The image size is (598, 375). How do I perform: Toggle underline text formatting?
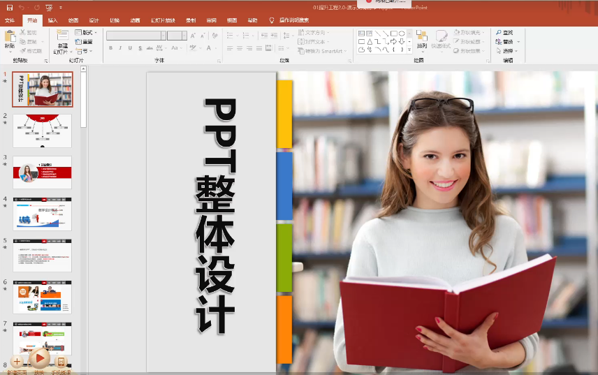[130, 48]
